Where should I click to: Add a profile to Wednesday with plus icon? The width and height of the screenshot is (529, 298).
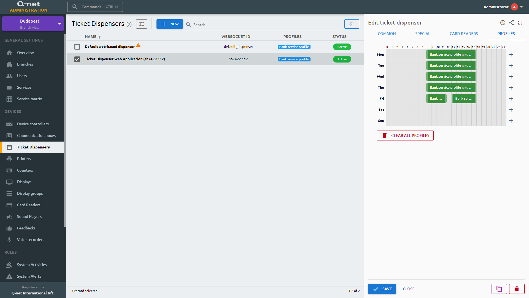(x=511, y=77)
